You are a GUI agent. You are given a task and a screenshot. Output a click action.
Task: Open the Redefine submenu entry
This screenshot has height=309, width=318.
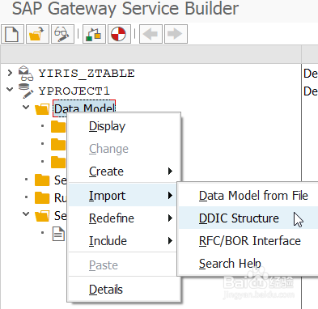coord(123,218)
